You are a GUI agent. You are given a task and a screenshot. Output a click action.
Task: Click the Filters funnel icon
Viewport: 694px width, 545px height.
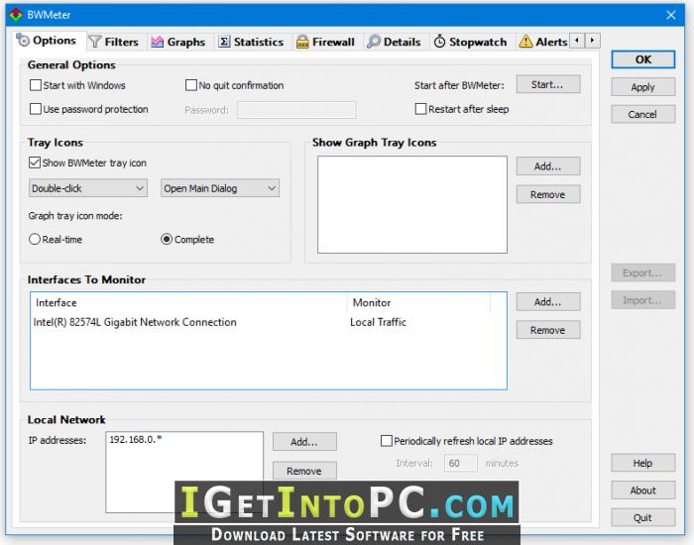click(95, 42)
